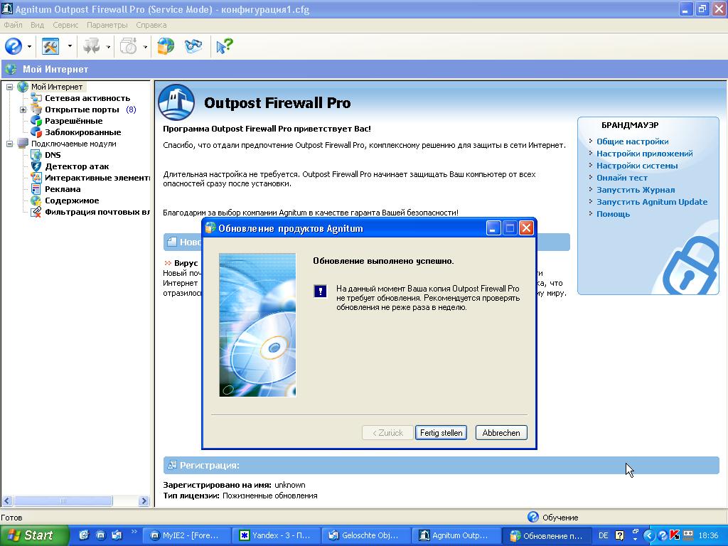728x546 pixels.
Task: Collapse the Подключаемые модули tree node
Action: 9,144
